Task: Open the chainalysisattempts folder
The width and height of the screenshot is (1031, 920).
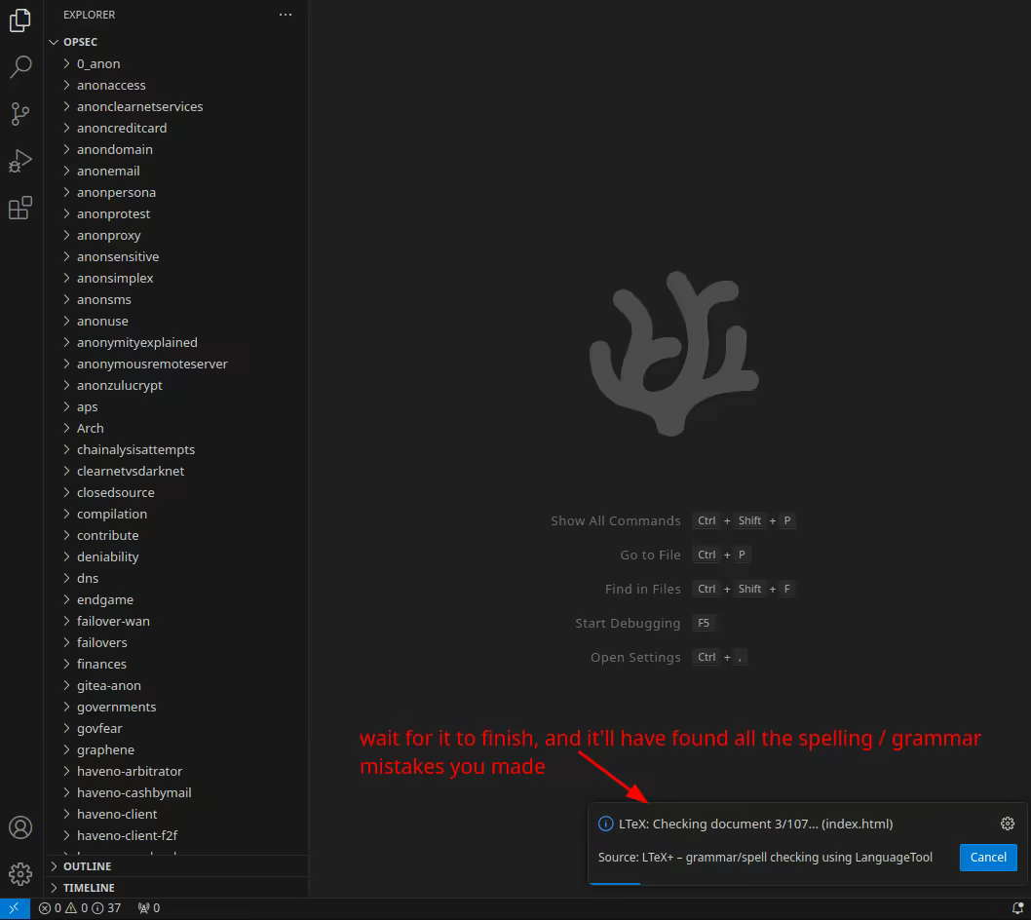Action: pyautogui.click(x=135, y=449)
